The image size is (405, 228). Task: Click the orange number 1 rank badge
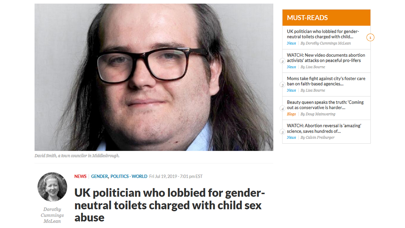pyautogui.click(x=370, y=37)
